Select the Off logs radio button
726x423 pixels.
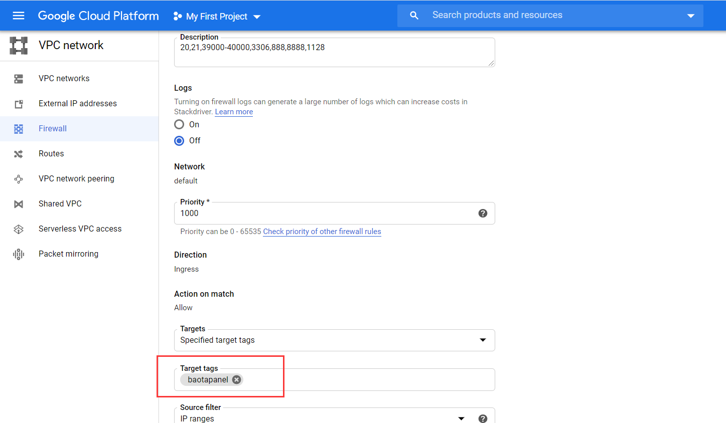(x=179, y=141)
